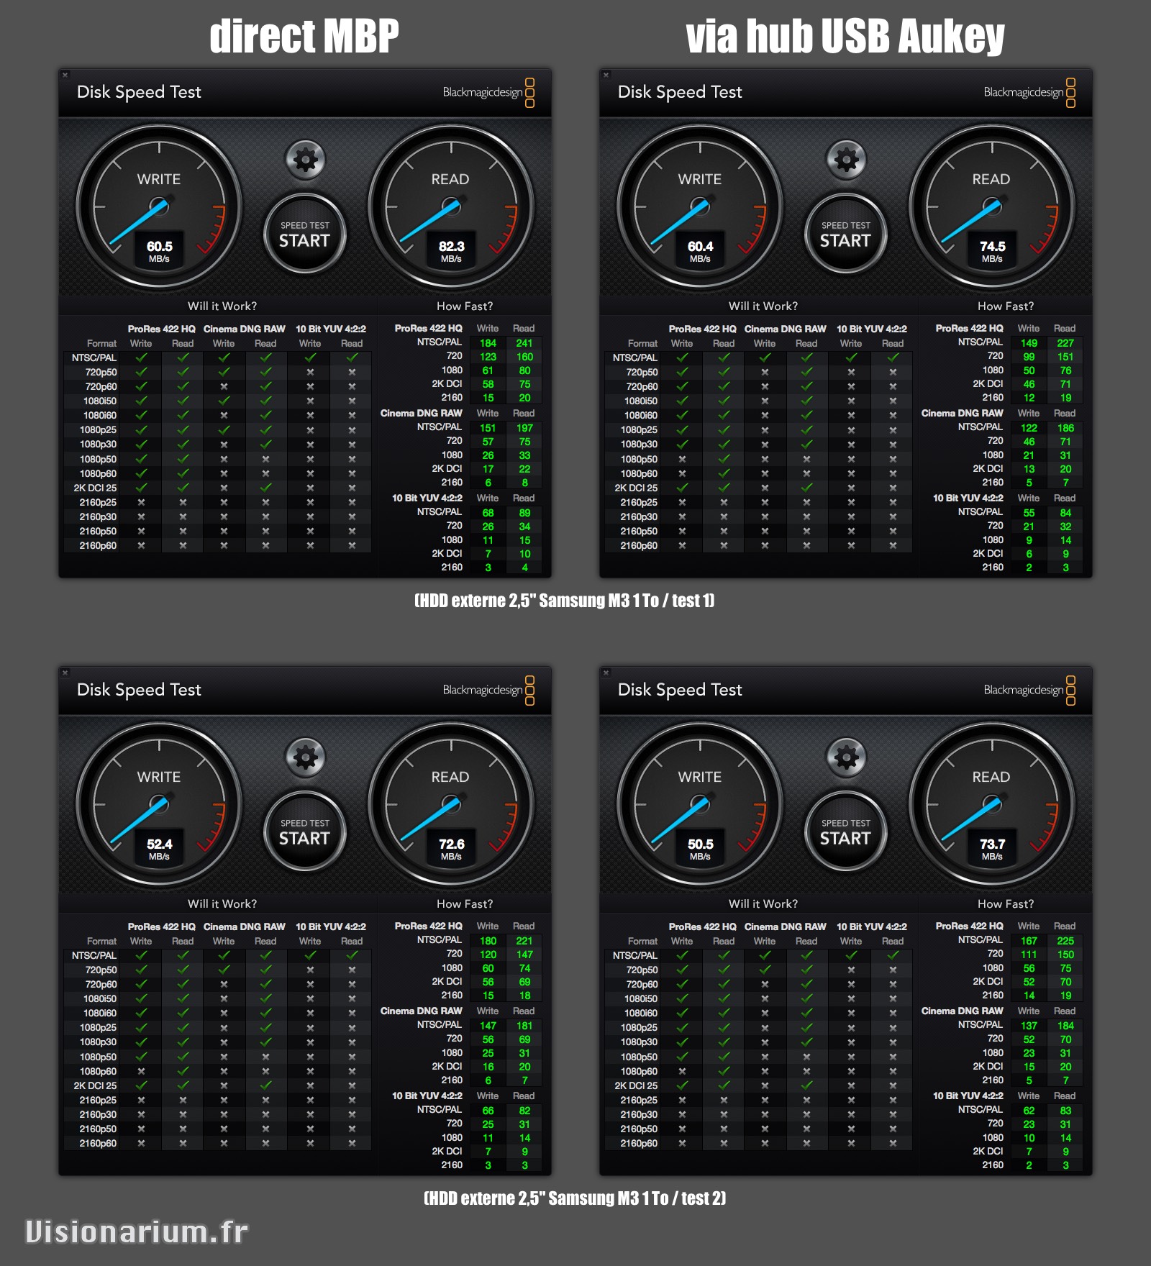Start speed test in the 60.4 MB/s write window
This screenshot has width=1151, height=1266.
click(846, 234)
